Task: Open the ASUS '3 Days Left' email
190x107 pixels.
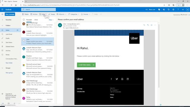Action: tap(38, 83)
